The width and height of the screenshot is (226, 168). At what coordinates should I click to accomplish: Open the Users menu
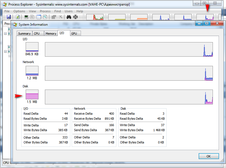(69, 11)
